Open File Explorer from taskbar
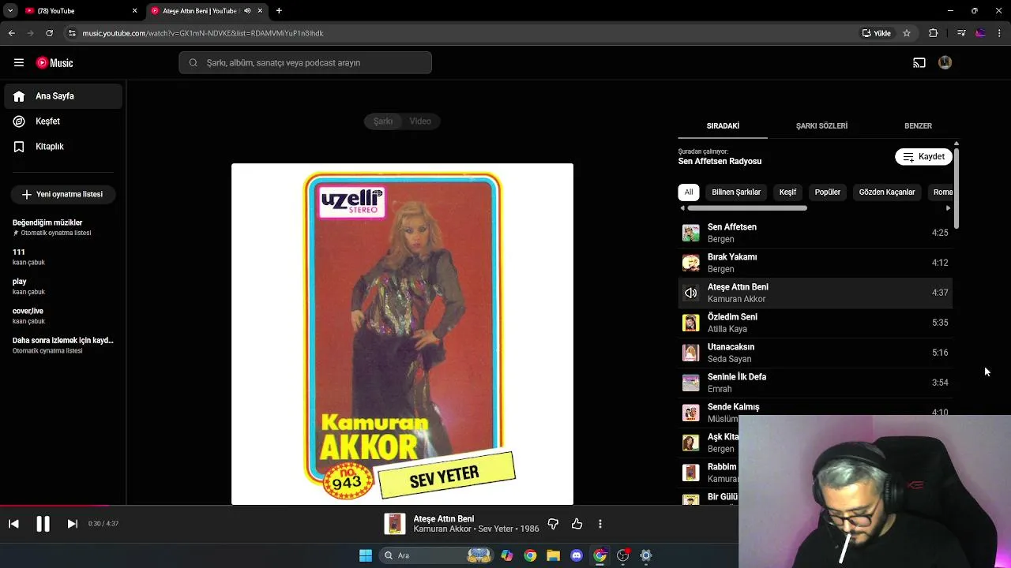 coord(553,555)
